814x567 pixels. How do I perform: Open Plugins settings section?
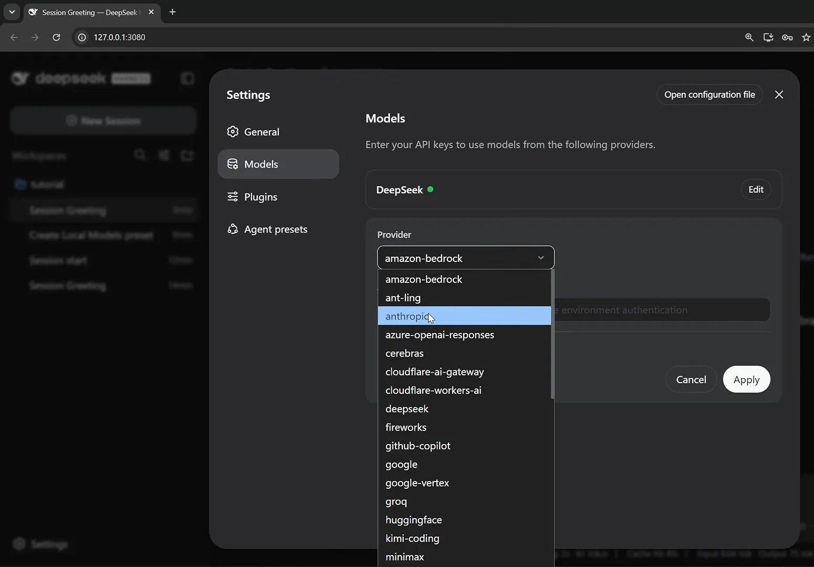click(278, 197)
